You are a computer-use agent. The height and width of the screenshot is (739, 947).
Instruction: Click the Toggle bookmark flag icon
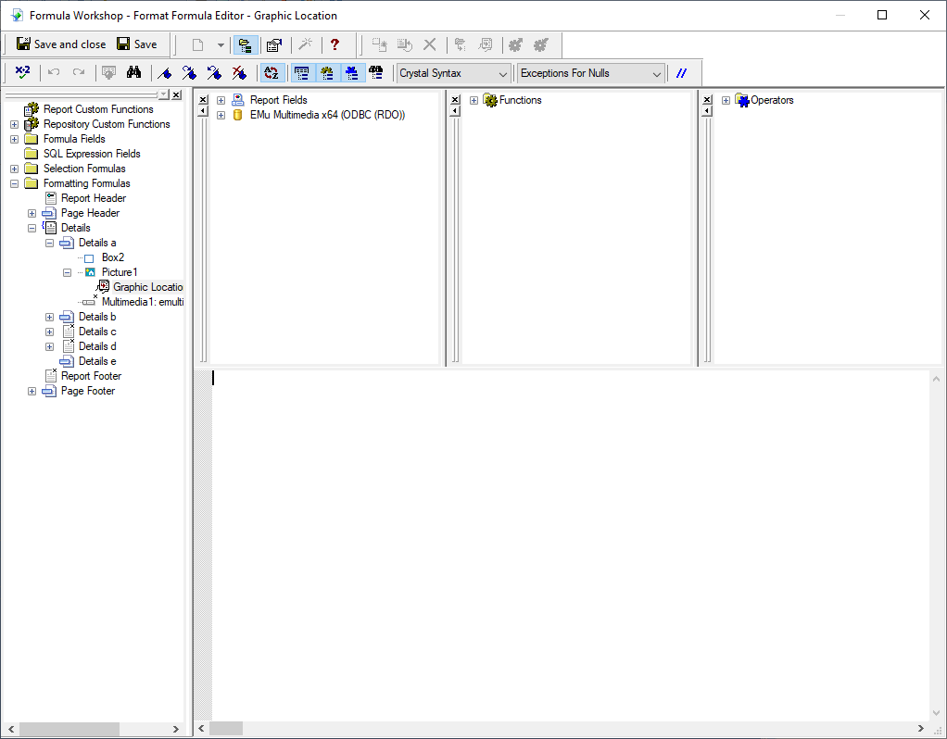(x=165, y=73)
